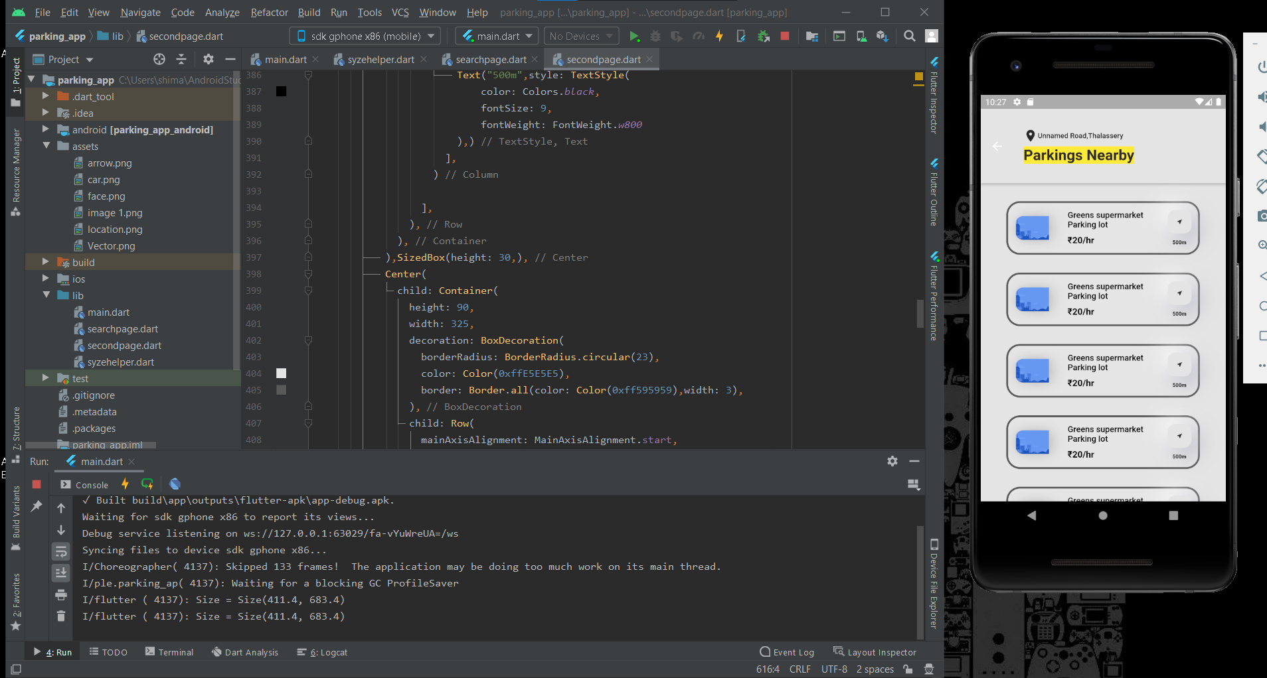Open the Refactor menu
Screen dimensions: 1267x678
(269, 12)
